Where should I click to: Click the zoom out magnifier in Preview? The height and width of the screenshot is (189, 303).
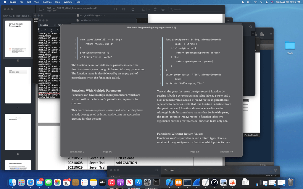[116, 9]
